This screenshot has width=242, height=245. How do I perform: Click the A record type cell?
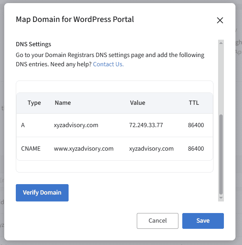[x=24, y=125]
